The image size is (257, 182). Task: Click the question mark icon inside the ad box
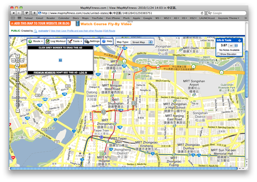click(x=60, y=60)
